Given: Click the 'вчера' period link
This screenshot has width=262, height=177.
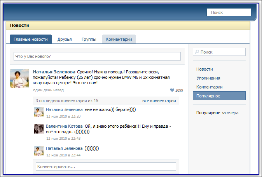Looking at the screenshot, I should [232, 113].
